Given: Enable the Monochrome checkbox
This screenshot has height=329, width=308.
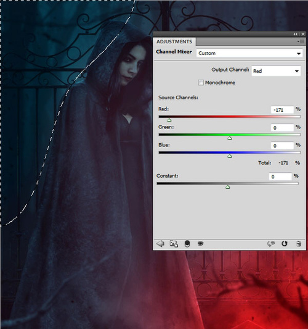Looking at the screenshot, I should pos(201,83).
